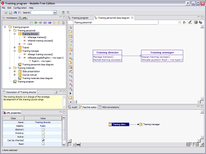Click the green back arrow in explorer toolbar
The height and width of the screenshot is (154, 206).
[x=36, y=23]
